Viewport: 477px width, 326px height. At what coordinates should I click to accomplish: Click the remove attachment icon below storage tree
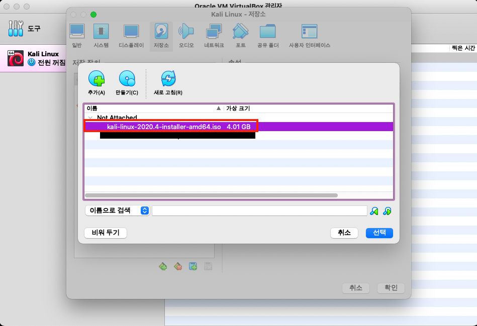coord(208,267)
